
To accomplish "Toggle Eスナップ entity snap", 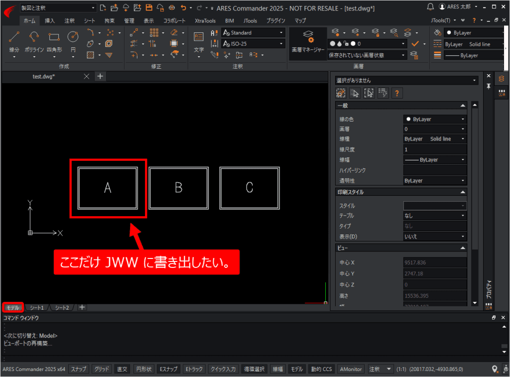I will pos(168,369).
